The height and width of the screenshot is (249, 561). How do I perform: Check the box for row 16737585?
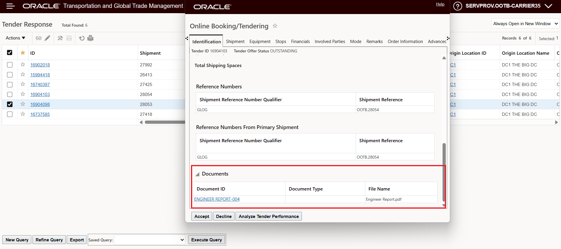point(10,114)
